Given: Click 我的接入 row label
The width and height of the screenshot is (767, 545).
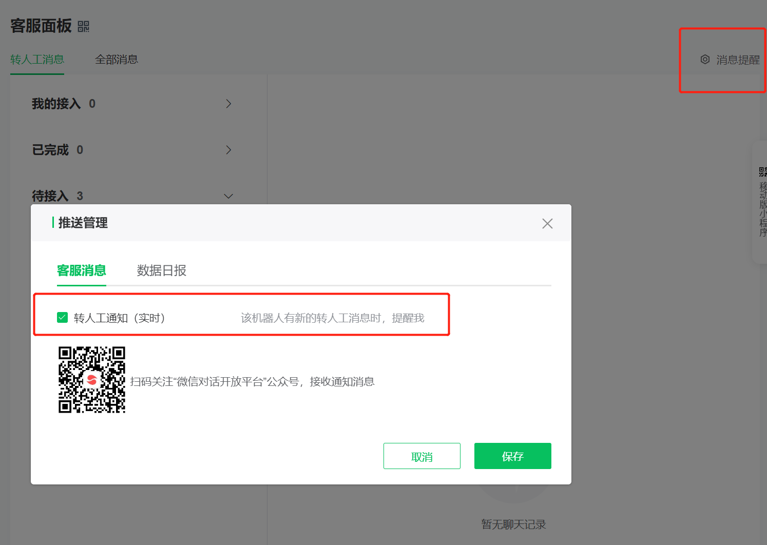Looking at the screenshot, I should 56,104.
